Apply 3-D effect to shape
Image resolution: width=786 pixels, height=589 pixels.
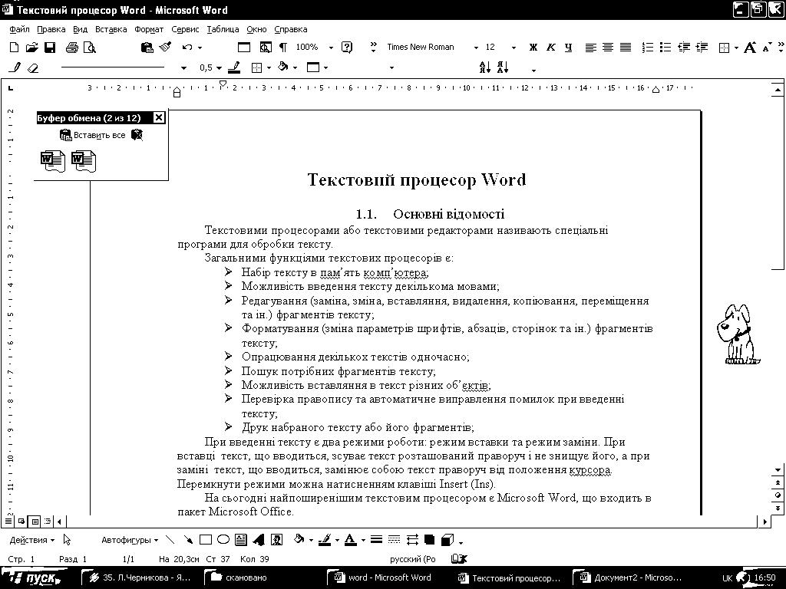click(447, 540)
